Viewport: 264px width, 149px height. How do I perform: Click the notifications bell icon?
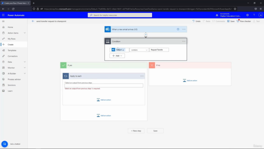pyautogui.click(x=217, y=15)
